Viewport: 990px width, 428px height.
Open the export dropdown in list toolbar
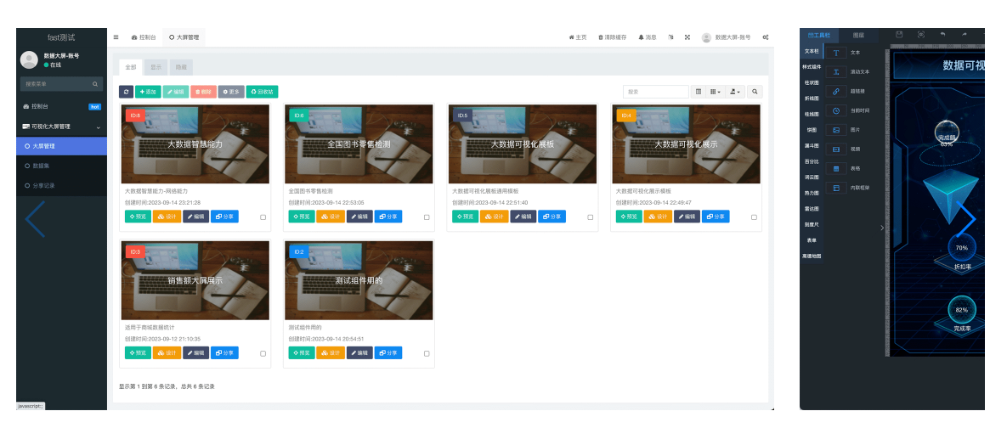734,92
